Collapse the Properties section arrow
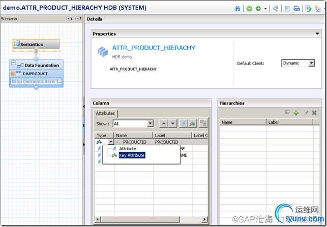327x227 pixels. pyautogui.click(x=318, y=34)
